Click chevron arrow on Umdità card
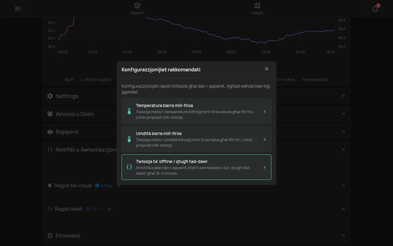 point(265,140)
